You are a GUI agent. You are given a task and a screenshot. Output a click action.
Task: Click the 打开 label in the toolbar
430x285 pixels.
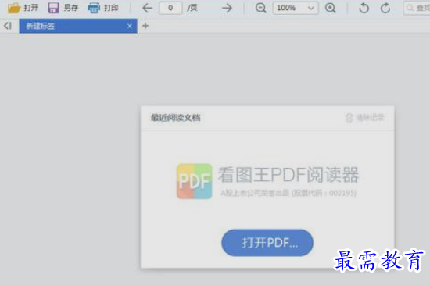click(x=30, y=8)
